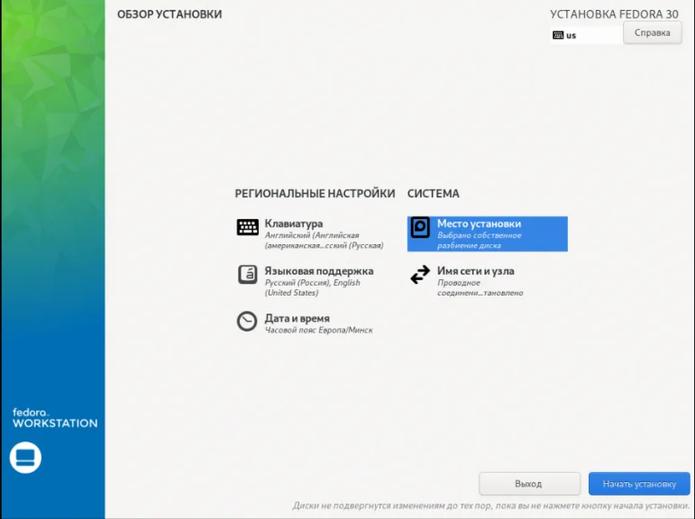Click the РЕГИОНАЛЬНЫЕ НАСТРОЙКИ heading
This screenshot has width=695, height=519.
[315, 194]
